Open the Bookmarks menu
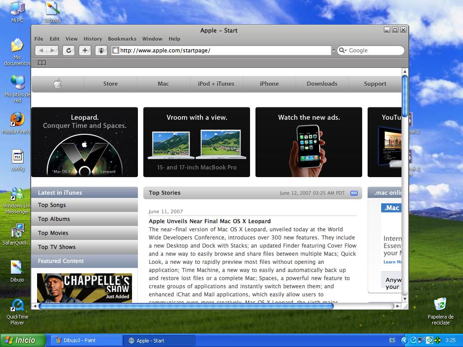 (x=122, y=39)
